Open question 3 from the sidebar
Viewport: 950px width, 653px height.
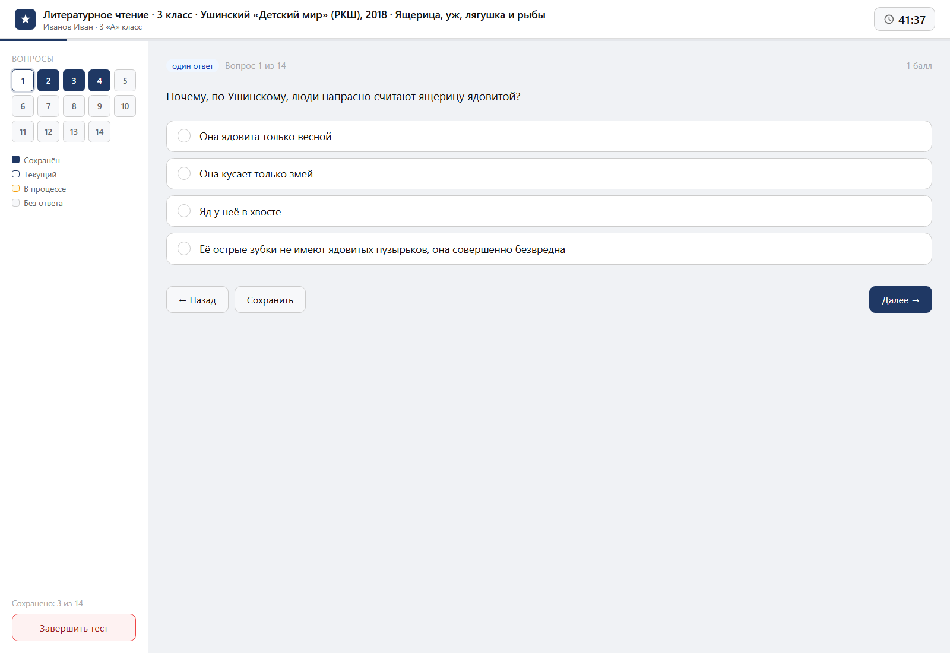point(74,81)
